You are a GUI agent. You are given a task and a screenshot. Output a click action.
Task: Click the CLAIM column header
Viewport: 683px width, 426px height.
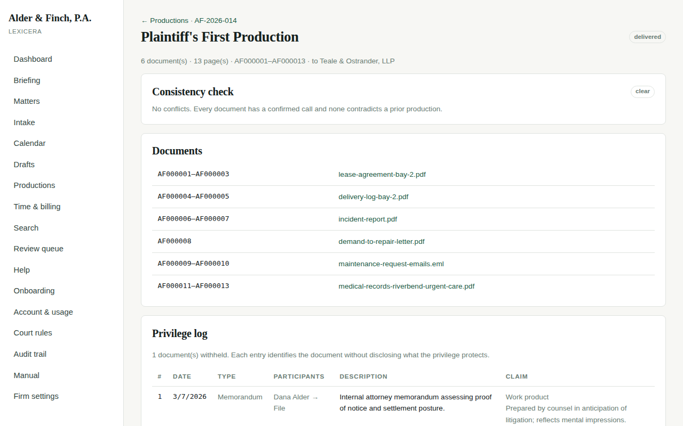pyautogui.click(x=517, y=376)
